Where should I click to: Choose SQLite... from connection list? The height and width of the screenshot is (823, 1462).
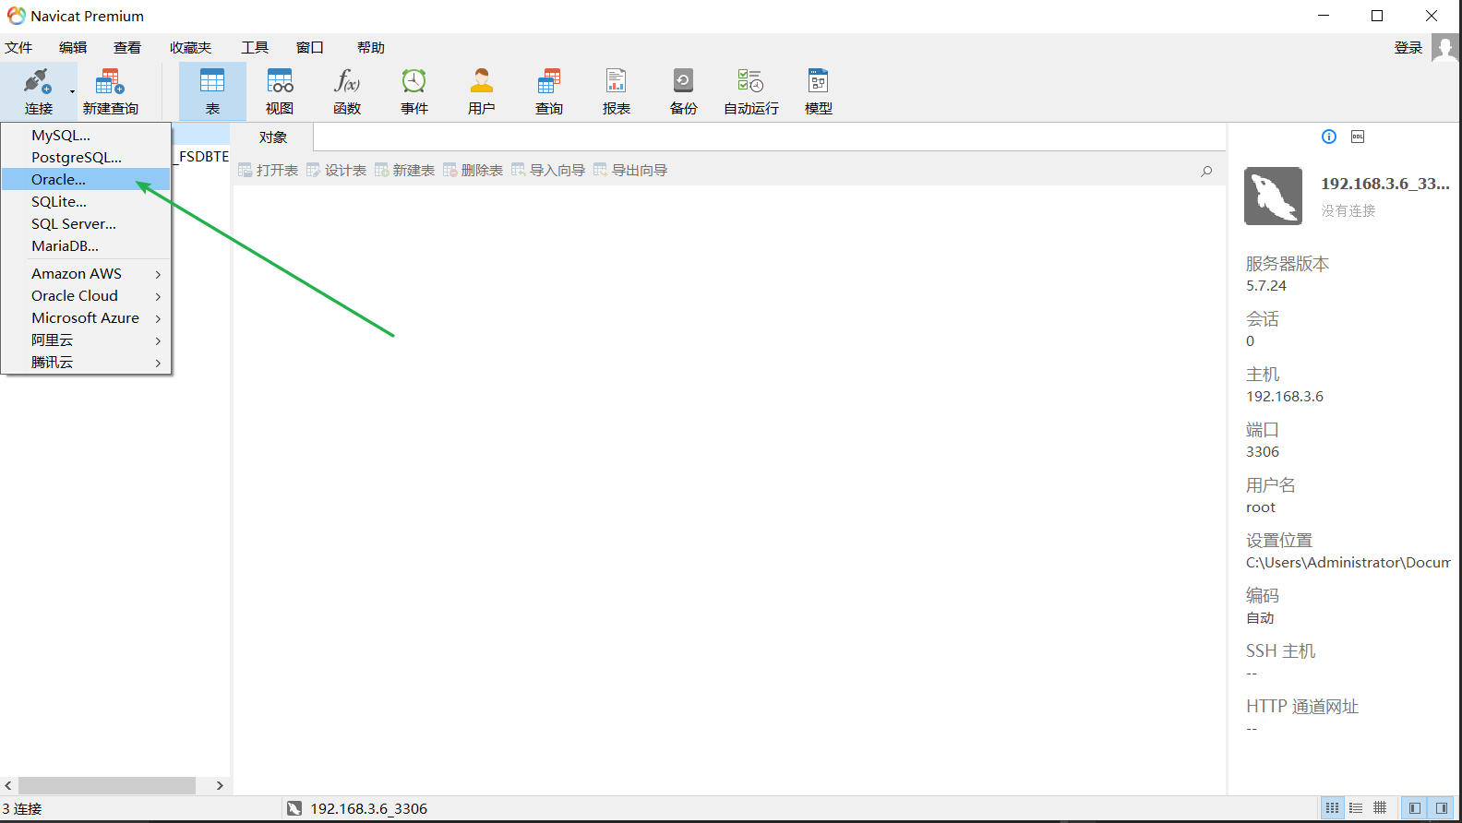(86, 202)
